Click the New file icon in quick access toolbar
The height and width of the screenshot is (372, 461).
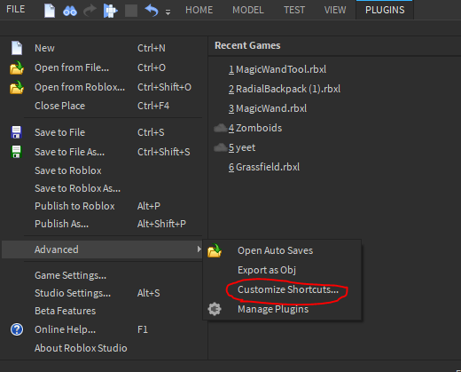pyautogui.click(x=50, y=11)
